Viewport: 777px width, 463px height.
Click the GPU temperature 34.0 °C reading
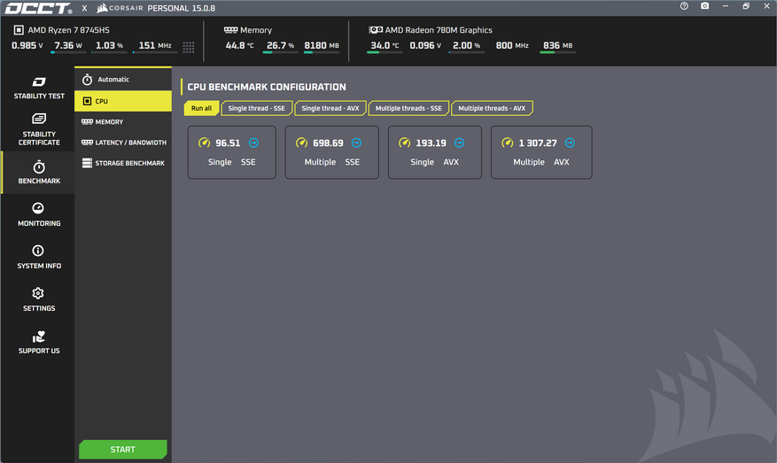[385, 45]
